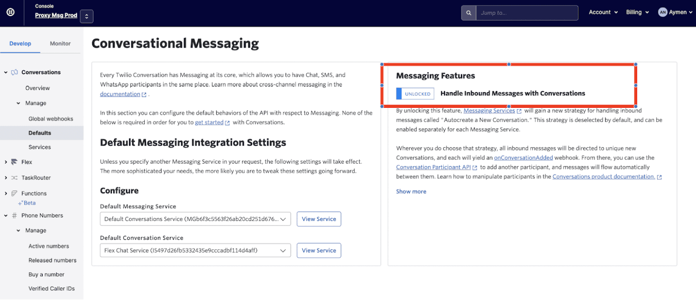Select the Develop tab
The image size is (696, 301).
tap(20, 44)
